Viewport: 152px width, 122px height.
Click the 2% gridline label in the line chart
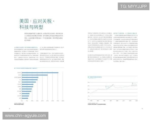[88, 93]
